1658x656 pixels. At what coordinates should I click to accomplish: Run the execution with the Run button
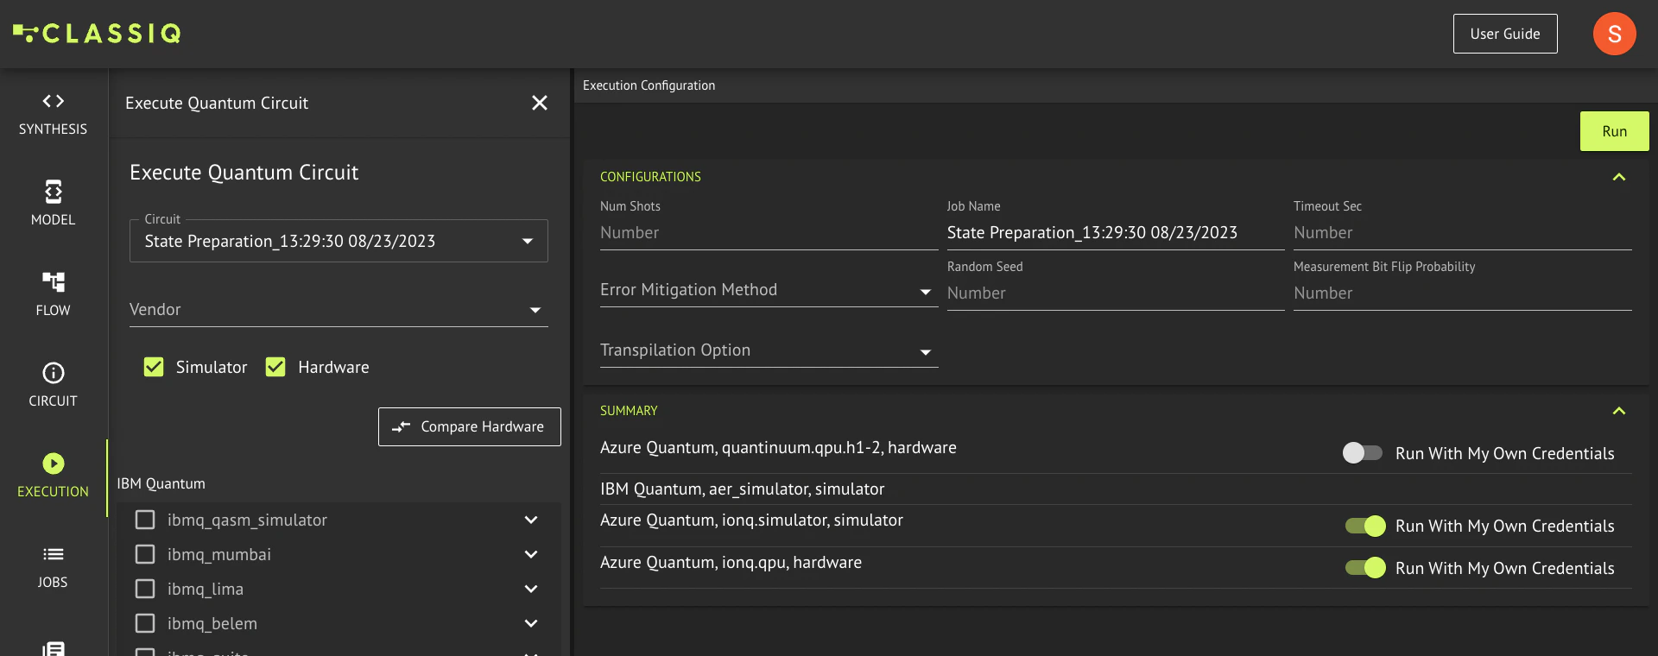coord(1614,131)
